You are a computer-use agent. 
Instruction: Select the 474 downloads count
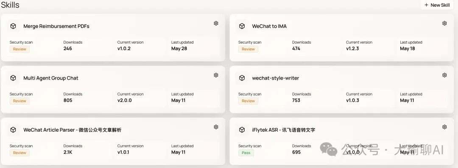296,48
